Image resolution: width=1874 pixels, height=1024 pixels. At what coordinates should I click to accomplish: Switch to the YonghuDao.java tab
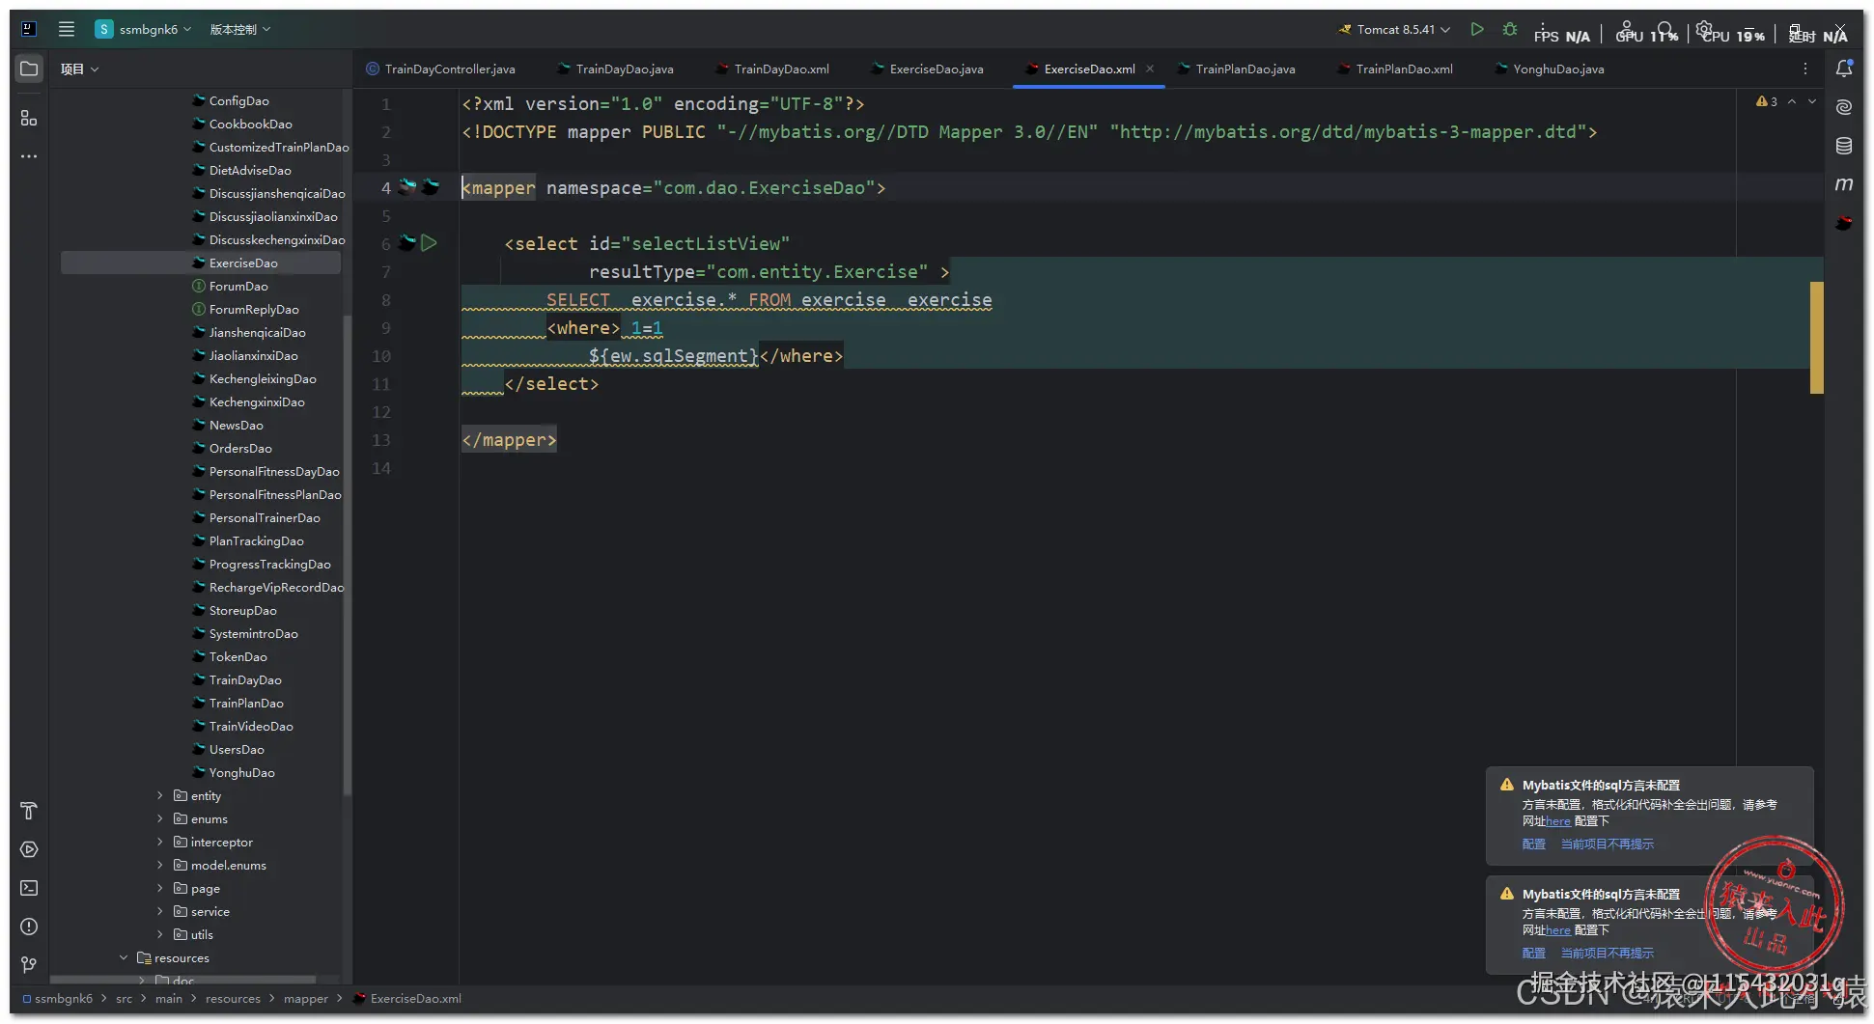point(1558,69)
